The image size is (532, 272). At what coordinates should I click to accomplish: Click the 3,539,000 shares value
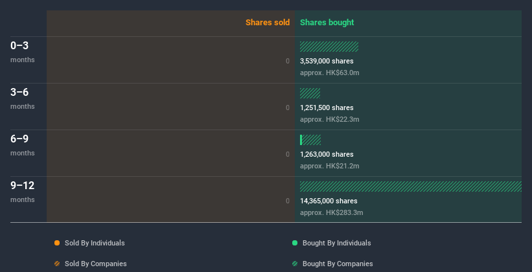327,61
